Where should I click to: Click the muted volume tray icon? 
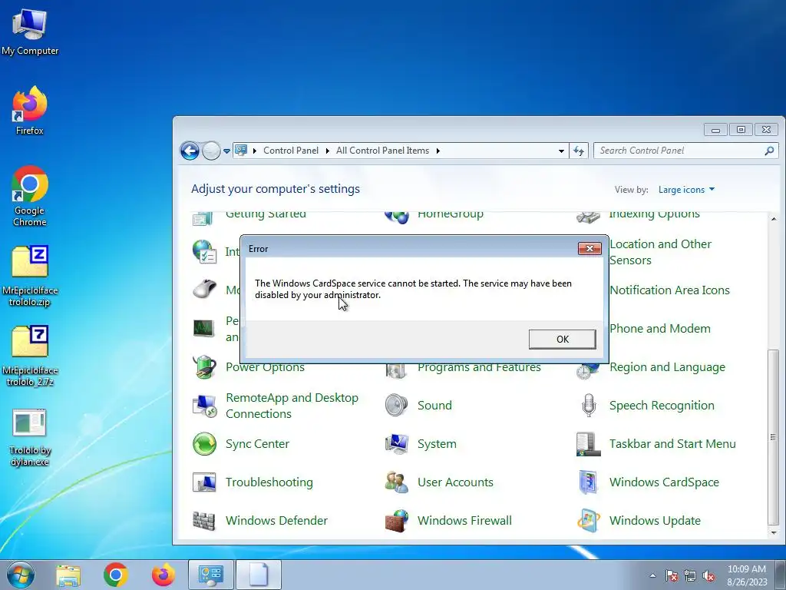708,575
